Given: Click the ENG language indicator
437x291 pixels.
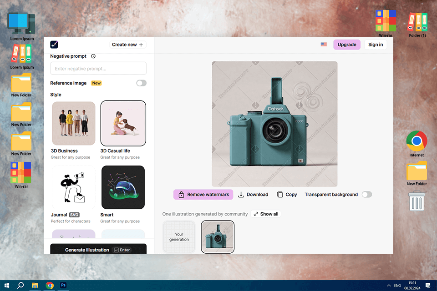Looking at the screenshot, I should pos(397,286).
